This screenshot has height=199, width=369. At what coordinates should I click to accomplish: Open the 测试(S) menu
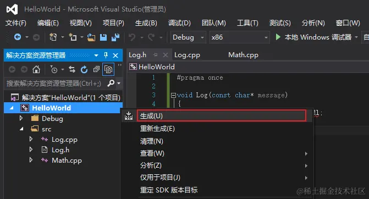point(280,23)
